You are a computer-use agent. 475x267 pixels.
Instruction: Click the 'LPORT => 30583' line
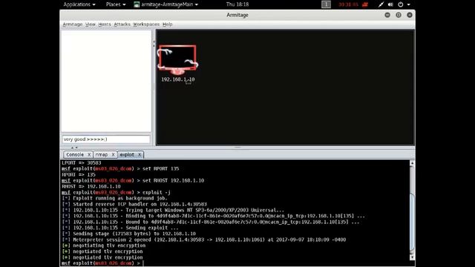coord(82,163)
